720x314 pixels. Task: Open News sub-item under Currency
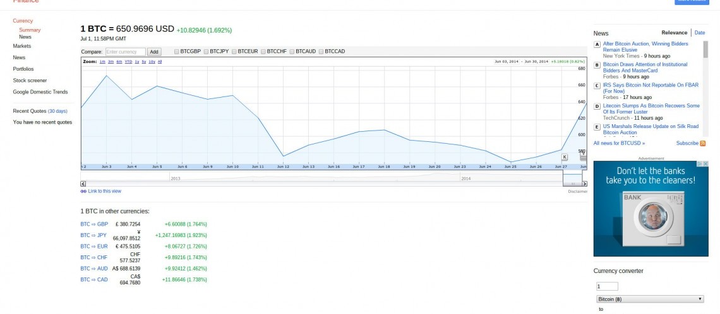coord(25,37)
